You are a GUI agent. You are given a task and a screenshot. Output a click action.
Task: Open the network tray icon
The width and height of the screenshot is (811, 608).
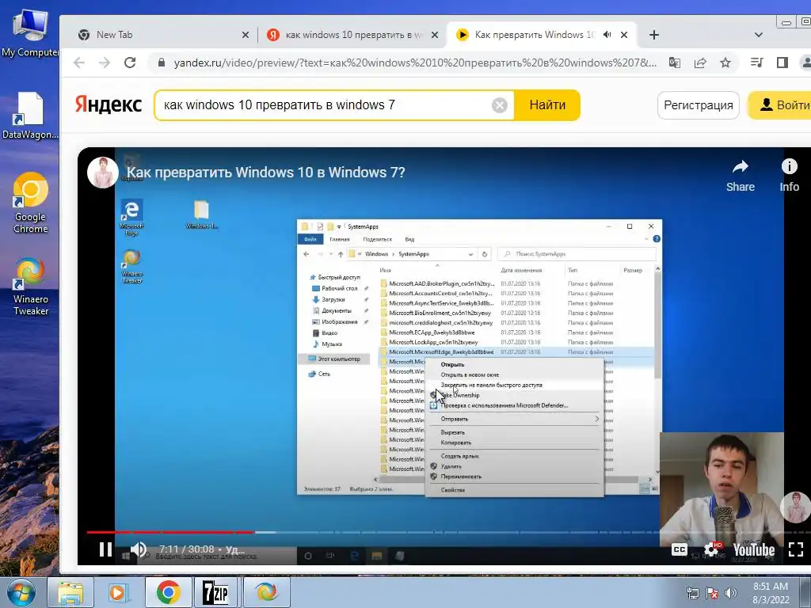692,594
